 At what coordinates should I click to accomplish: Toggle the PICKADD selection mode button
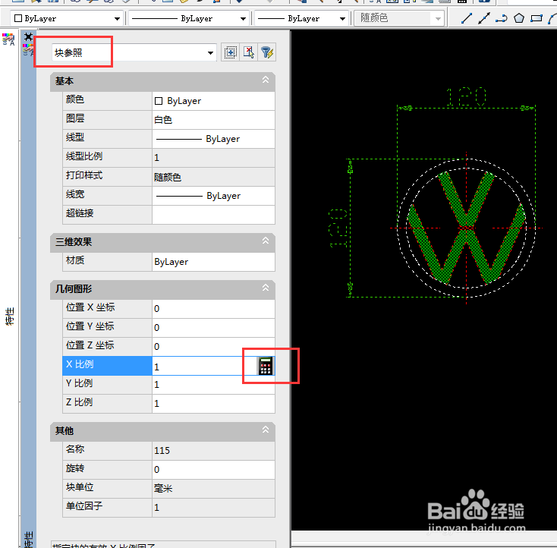click(x=230, y=52)
